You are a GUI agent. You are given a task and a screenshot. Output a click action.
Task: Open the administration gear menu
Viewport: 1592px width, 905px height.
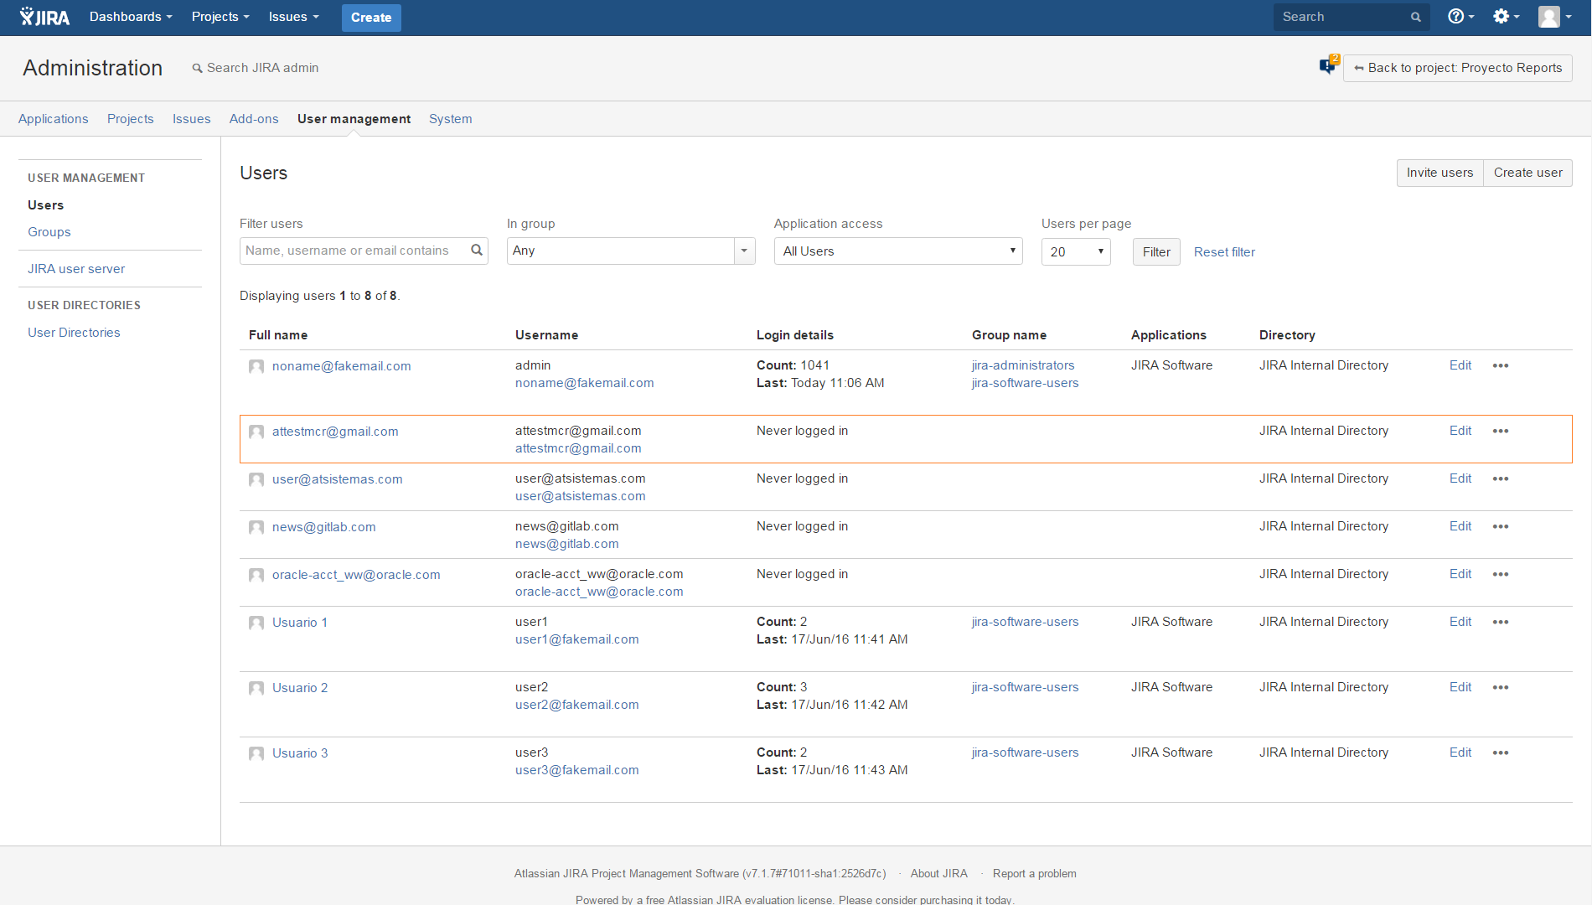[x=1506, y=17]
